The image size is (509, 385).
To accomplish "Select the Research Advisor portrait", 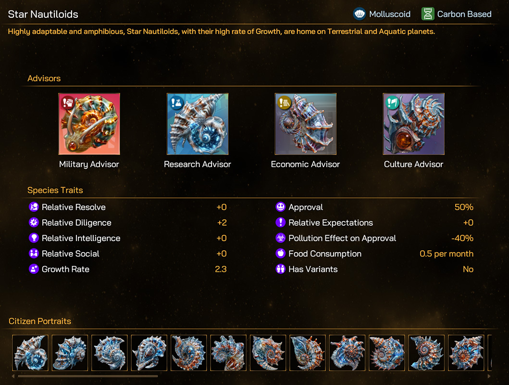I will click(198, 124).
